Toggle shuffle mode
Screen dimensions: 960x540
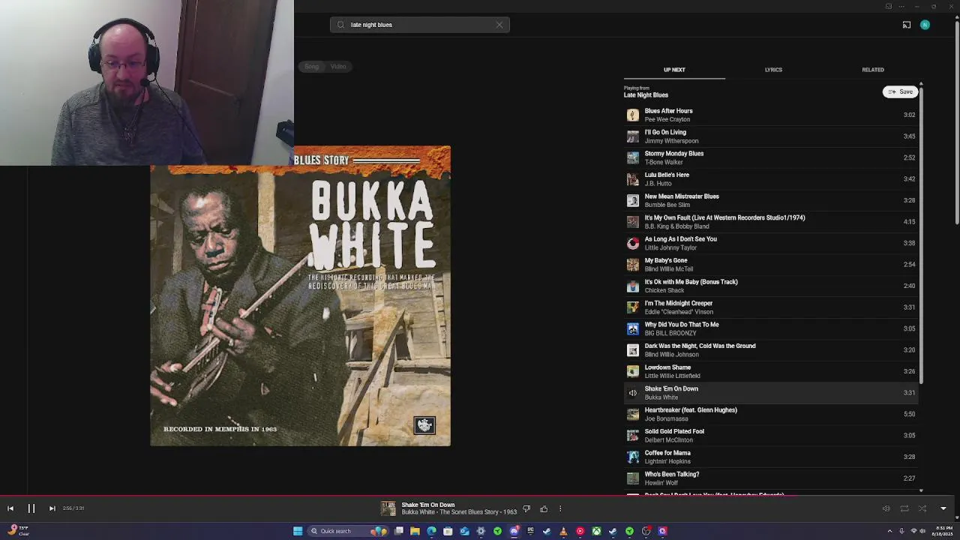click(922, 508)
